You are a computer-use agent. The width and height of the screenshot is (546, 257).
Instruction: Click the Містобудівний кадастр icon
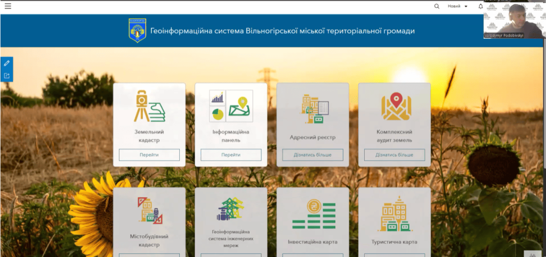point(150,210)
